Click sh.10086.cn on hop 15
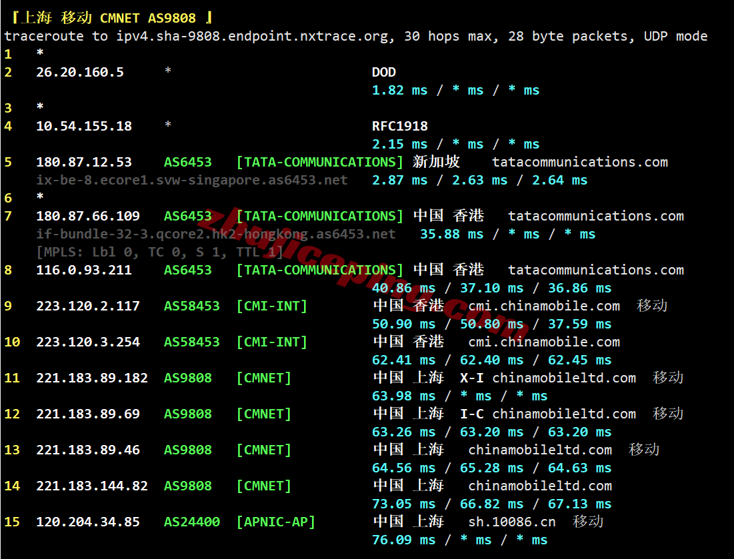The image size is (734, 559). [x=511, y=522]
